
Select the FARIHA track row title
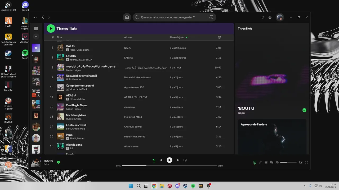(71, 56)
